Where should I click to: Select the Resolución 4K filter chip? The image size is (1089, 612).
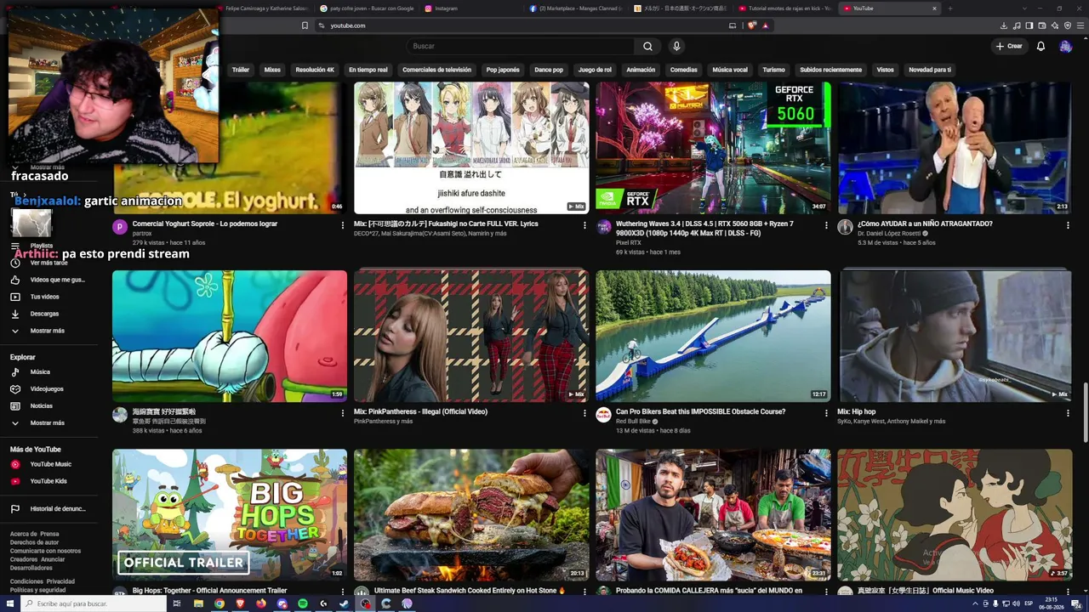click(x=315, y=70)
